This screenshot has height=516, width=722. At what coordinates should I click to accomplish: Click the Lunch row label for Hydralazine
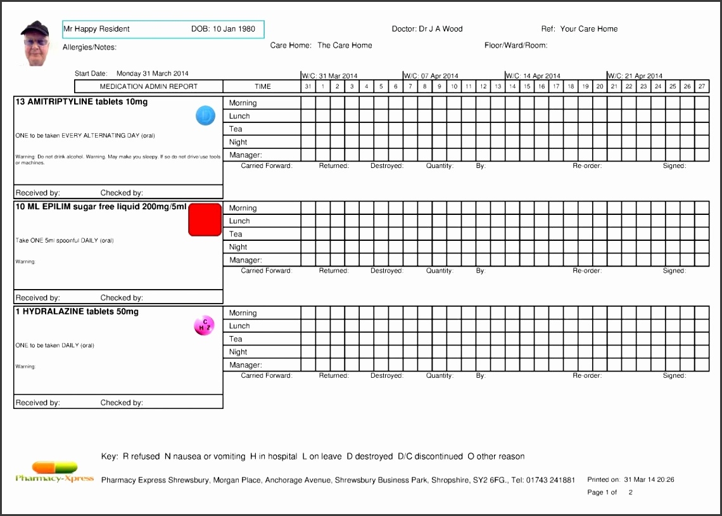[x=239, y=326]
